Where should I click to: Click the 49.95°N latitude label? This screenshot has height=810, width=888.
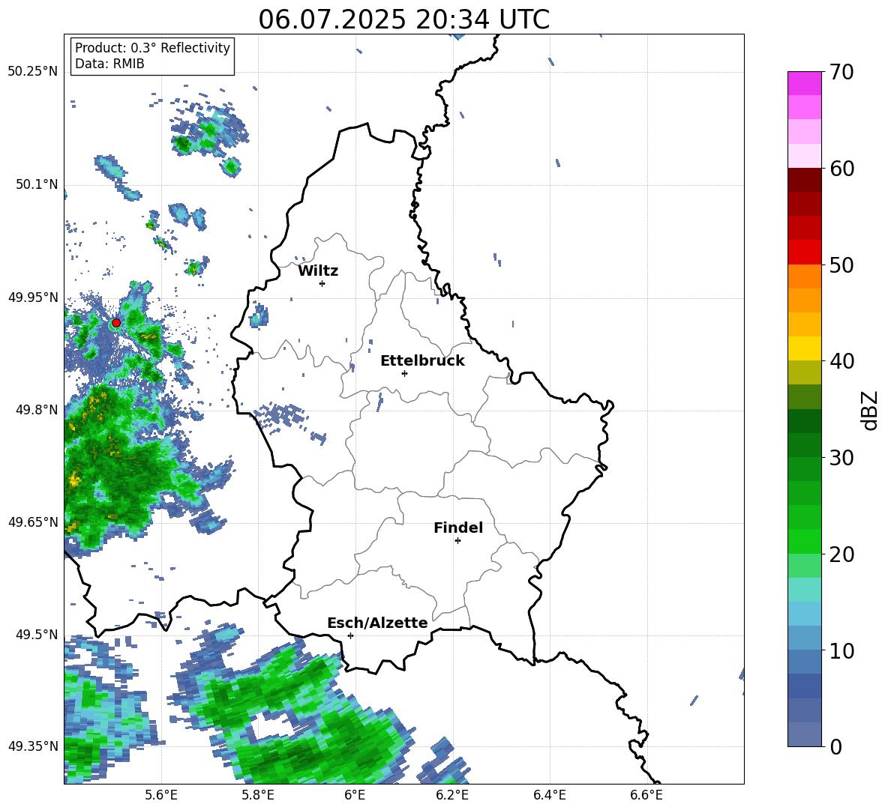(x=33, y=297)
